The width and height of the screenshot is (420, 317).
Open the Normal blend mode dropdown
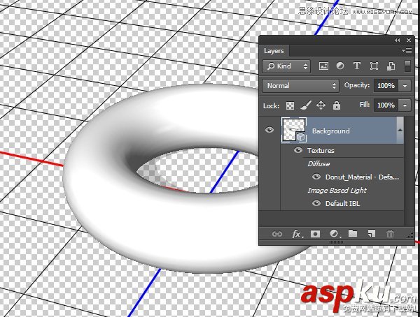pos(300,86)
